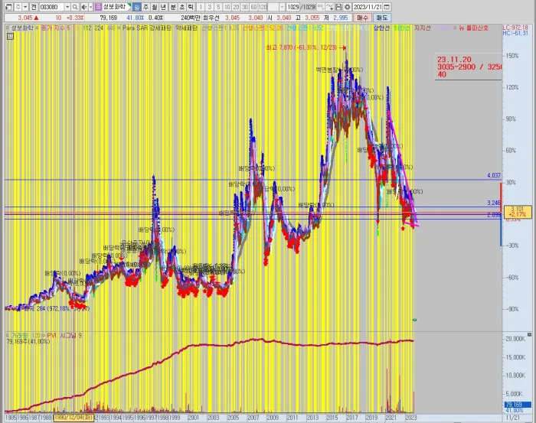Select the 초 second period
The image size is (536, 423).
[182, 7]
